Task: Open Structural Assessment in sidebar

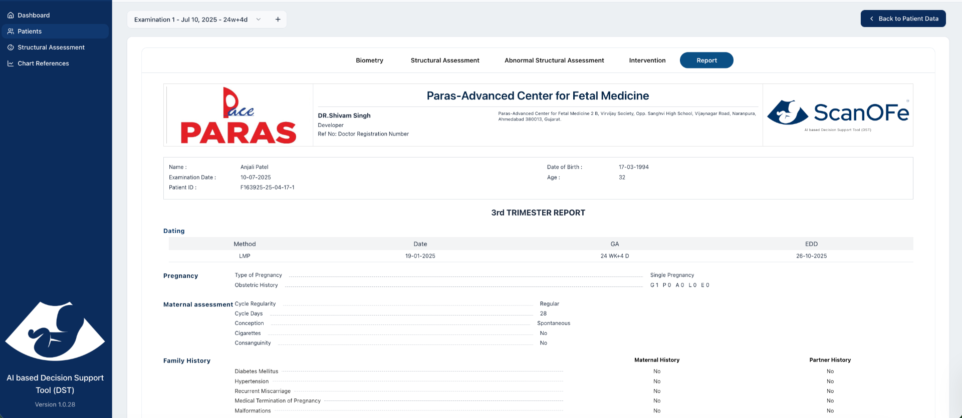Action: 55,47
